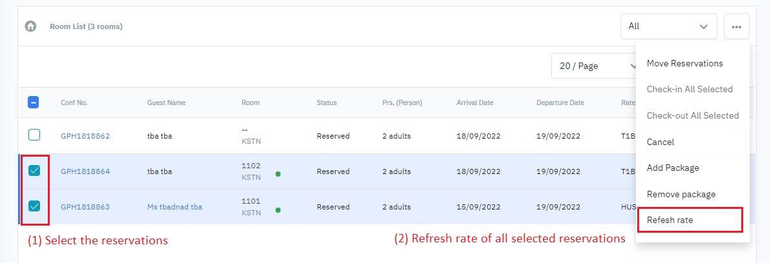The height and width of the screenshot is (263, 771).
Task: Select Check-out All Selected menu option
Action: 692,115
